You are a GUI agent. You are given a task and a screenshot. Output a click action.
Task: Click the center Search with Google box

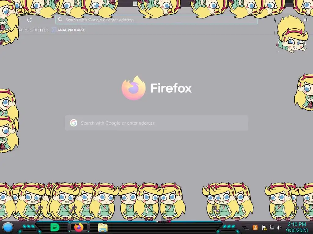tap(156, 123)
